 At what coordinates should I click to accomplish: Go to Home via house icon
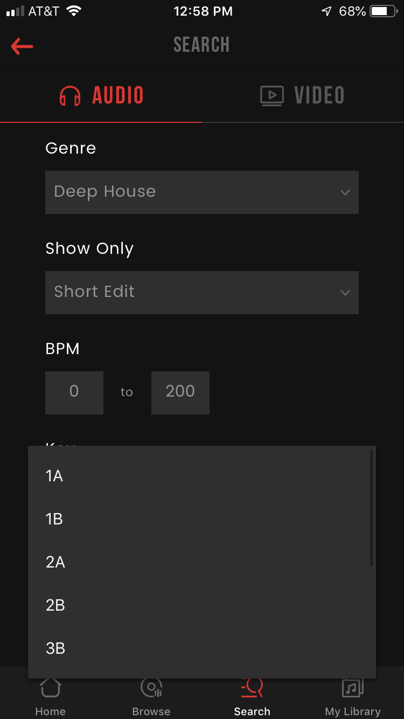[50, 688]
